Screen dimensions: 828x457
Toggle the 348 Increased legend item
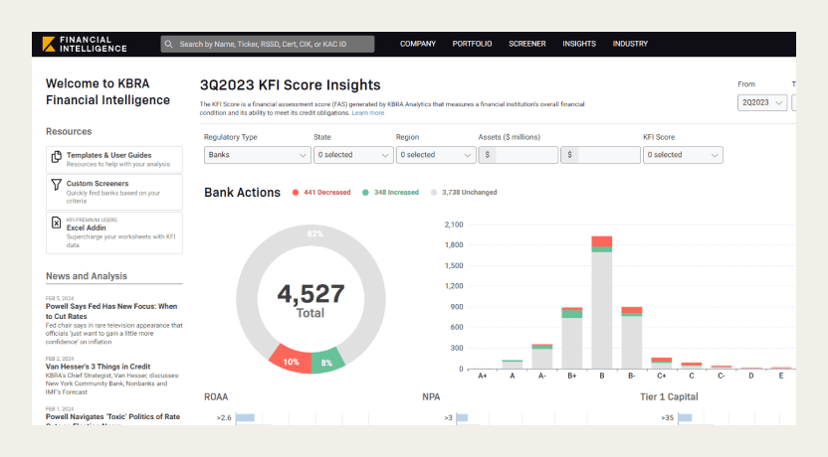(x=391, y=193)
